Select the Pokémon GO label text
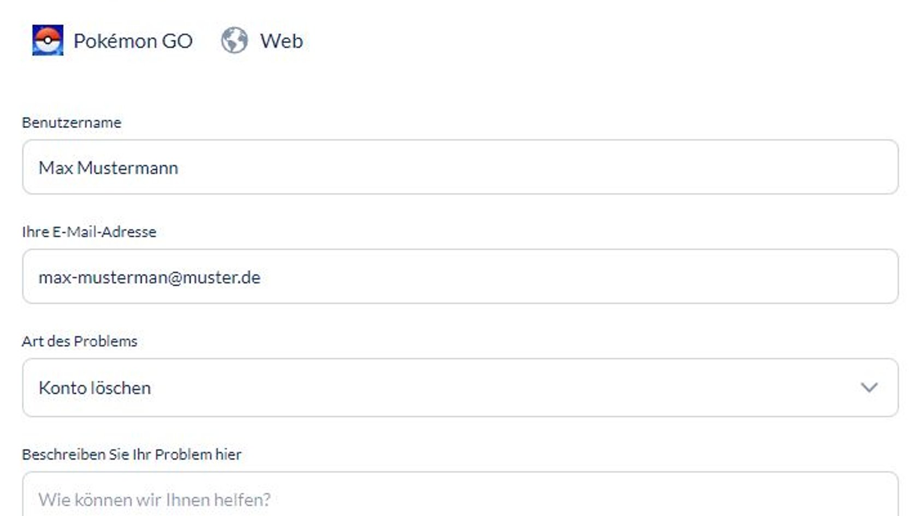 point(133,41)
